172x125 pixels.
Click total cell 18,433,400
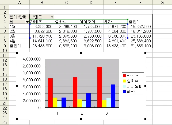[116, 46]
